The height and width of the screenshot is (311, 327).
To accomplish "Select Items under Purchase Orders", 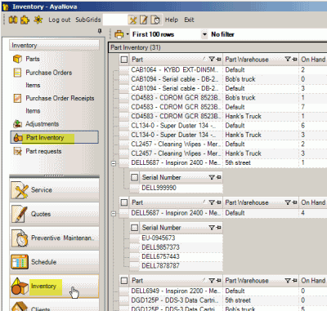I will (x=33, y=86).
